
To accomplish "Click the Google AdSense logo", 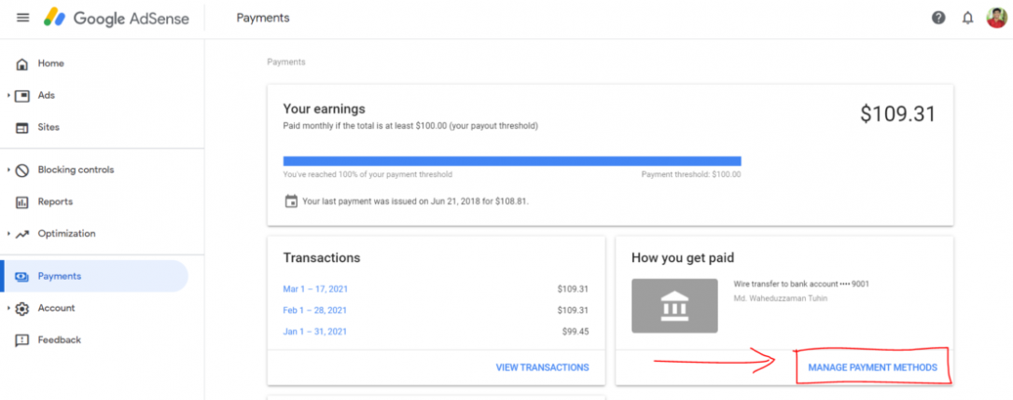I will [x=117, y=18].
